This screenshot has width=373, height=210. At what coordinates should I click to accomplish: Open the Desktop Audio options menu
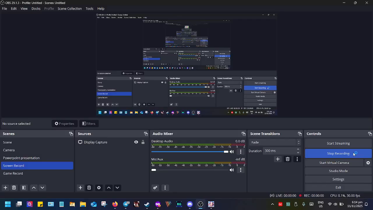pyautogui.click(x=241, y=152)
